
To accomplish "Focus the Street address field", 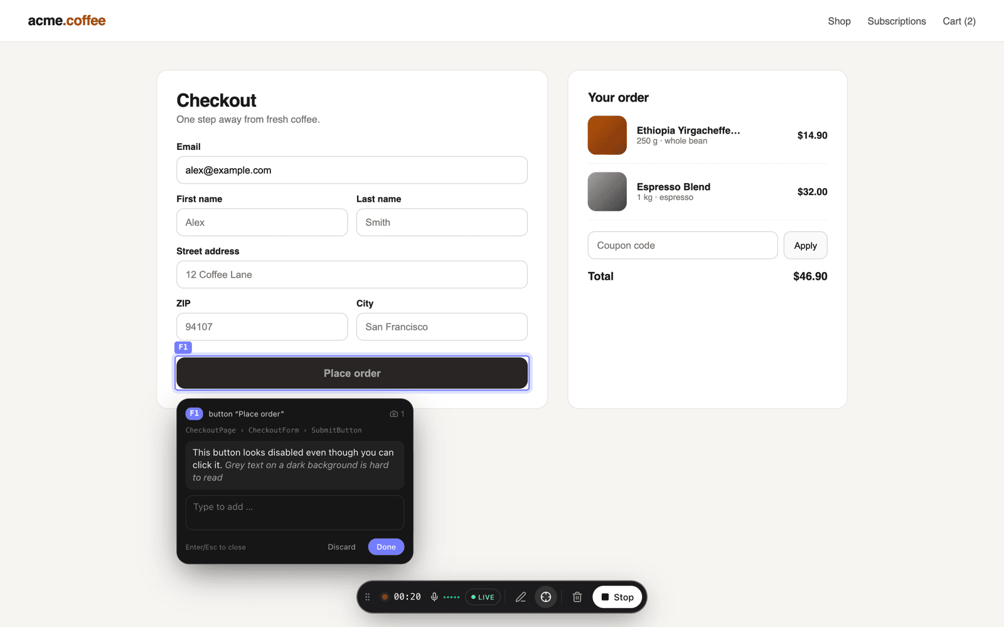I will (x=352, y=275).
